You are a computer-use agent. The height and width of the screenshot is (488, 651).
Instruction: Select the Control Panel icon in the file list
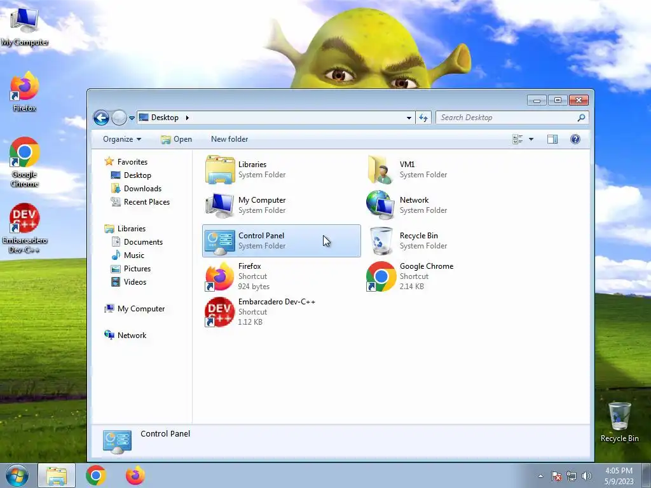(220, 241)
